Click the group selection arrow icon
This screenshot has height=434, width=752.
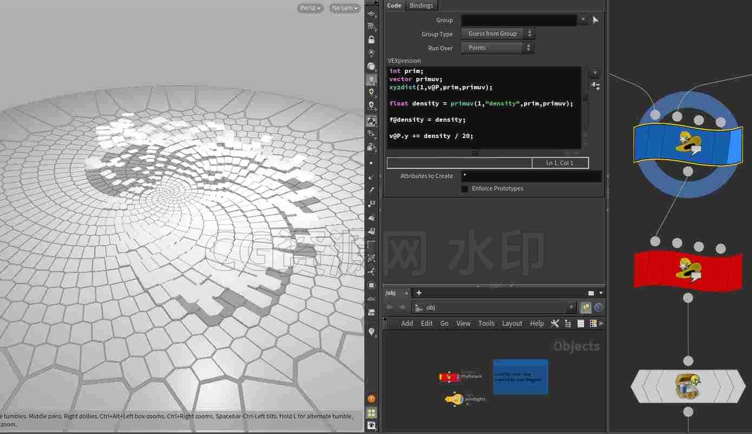pos(596,20)
